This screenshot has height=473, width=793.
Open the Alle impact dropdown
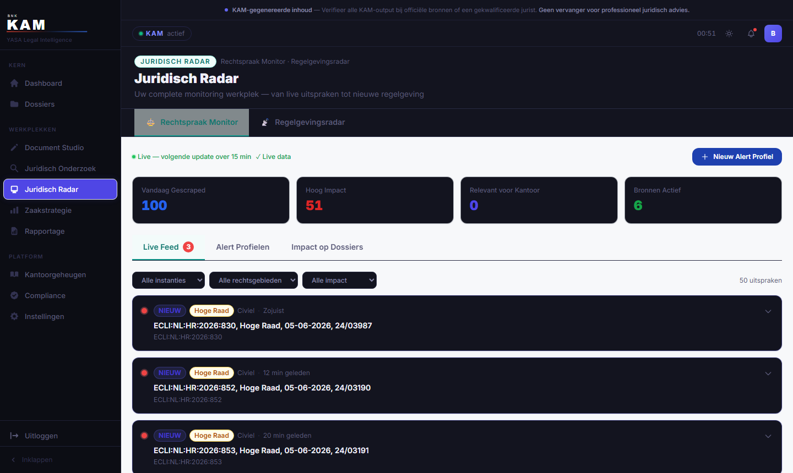click(x=339, y=280)
